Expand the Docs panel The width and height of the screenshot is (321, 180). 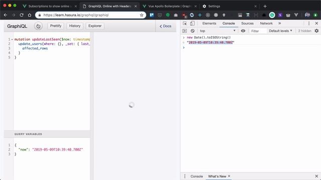[x=166, y=26]
